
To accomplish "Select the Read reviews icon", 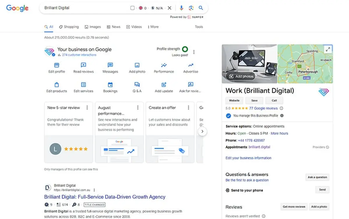I will (83, 67).
